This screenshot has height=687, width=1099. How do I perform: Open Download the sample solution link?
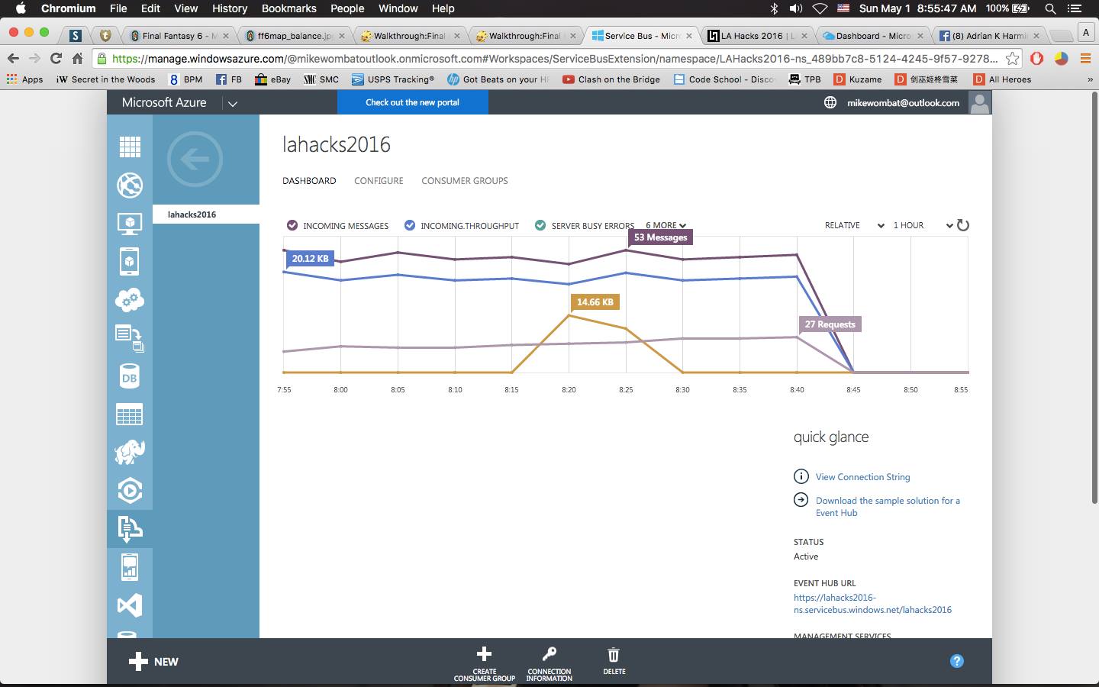click(888, 507)
